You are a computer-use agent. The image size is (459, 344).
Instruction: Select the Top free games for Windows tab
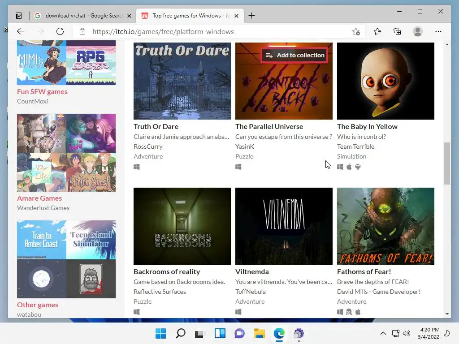point(190,16)
